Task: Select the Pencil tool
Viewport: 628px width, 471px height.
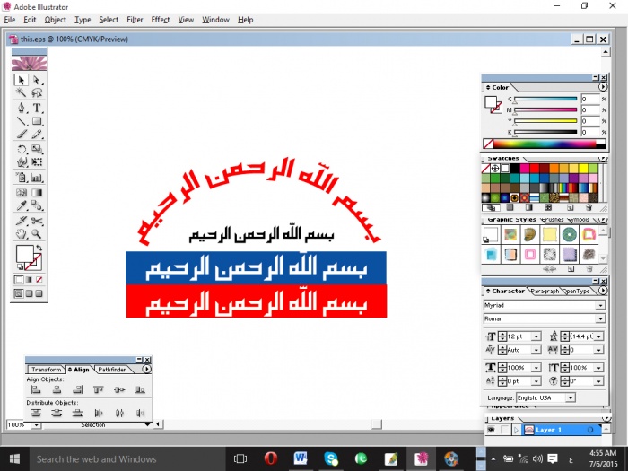Action: point(37,135)
